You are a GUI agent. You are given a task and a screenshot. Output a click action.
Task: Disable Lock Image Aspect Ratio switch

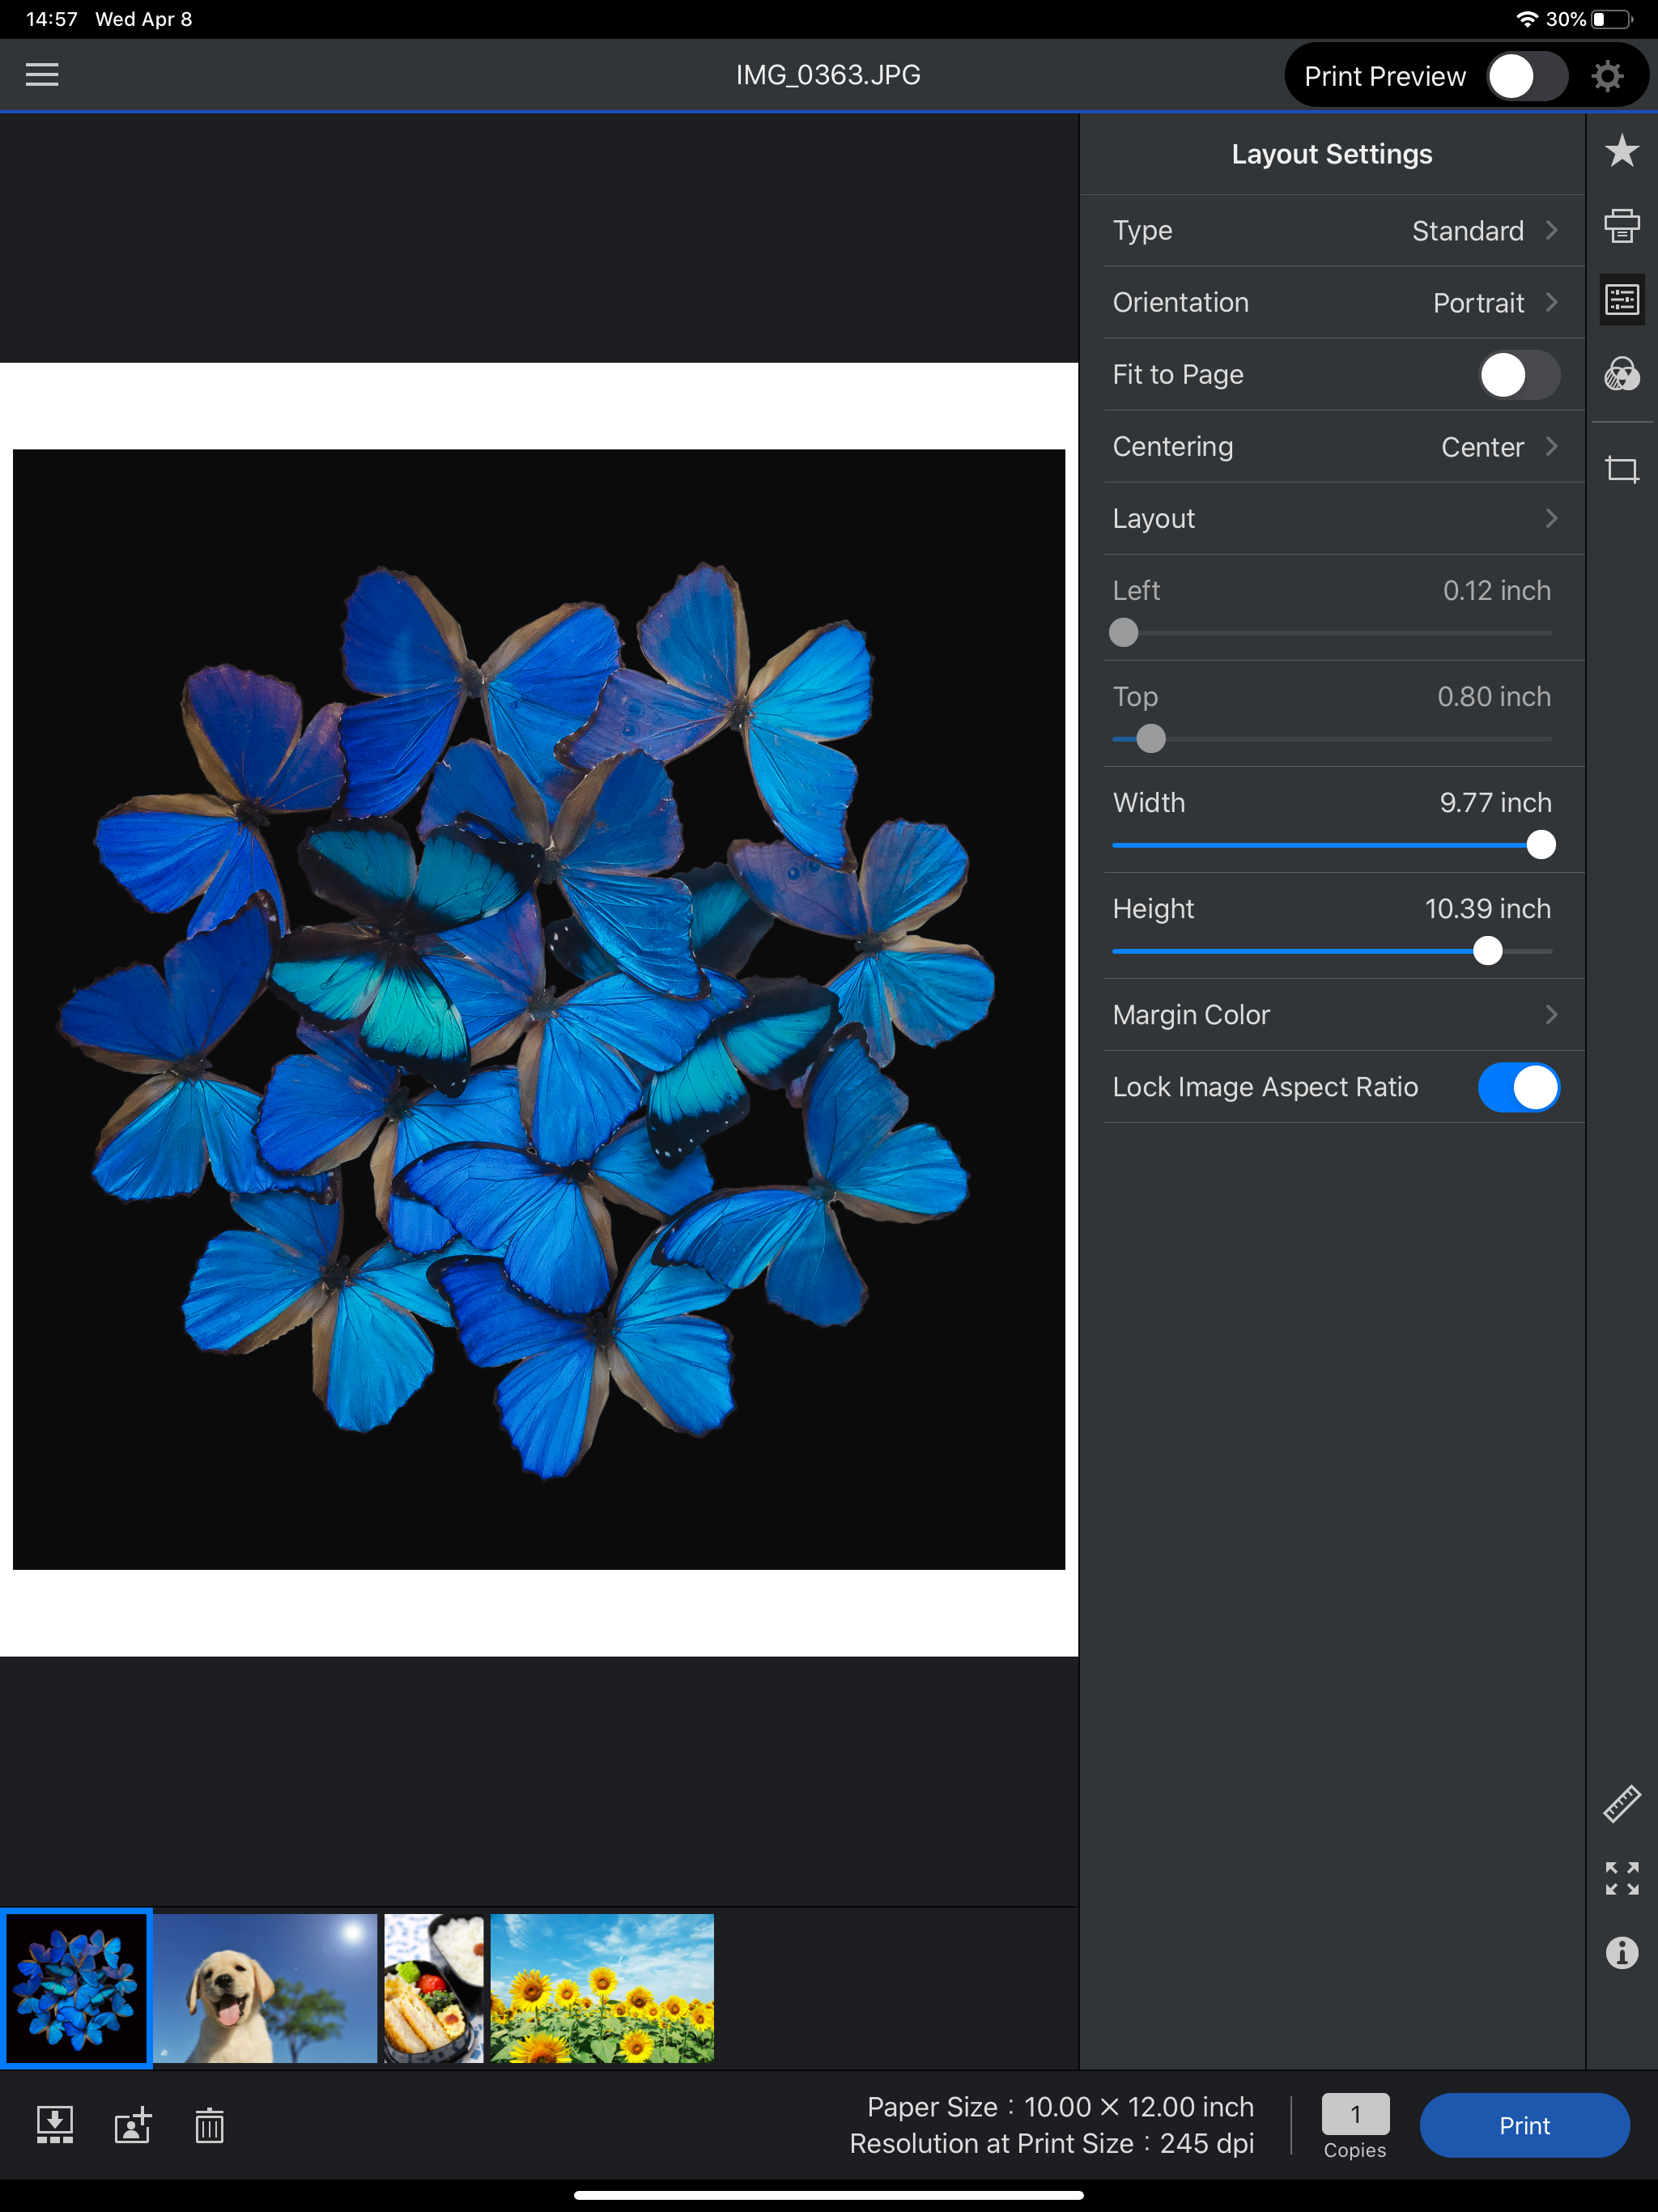(1518, 1087)
